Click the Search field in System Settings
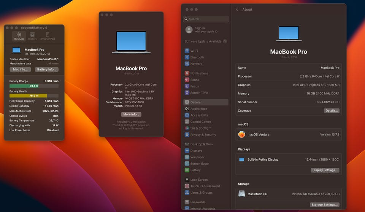 pyautogui.click(x=206, y=19)
